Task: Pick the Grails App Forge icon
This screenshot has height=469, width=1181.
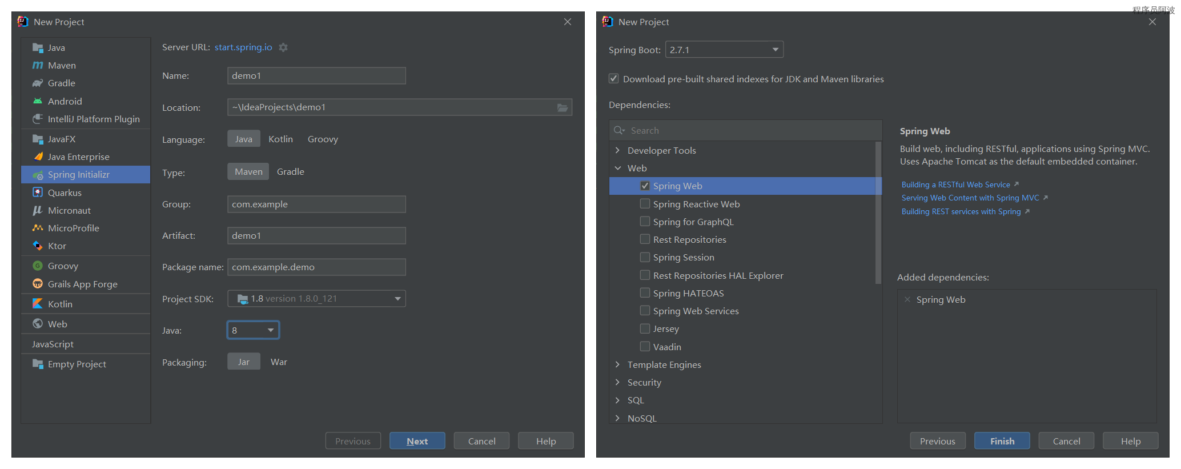Action: coord(38,284)
